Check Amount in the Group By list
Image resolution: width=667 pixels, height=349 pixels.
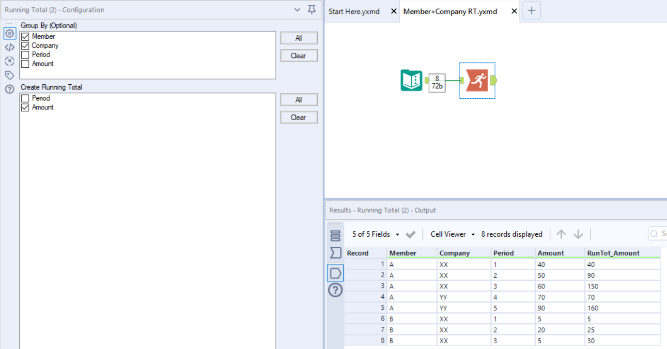coord(25,63)
